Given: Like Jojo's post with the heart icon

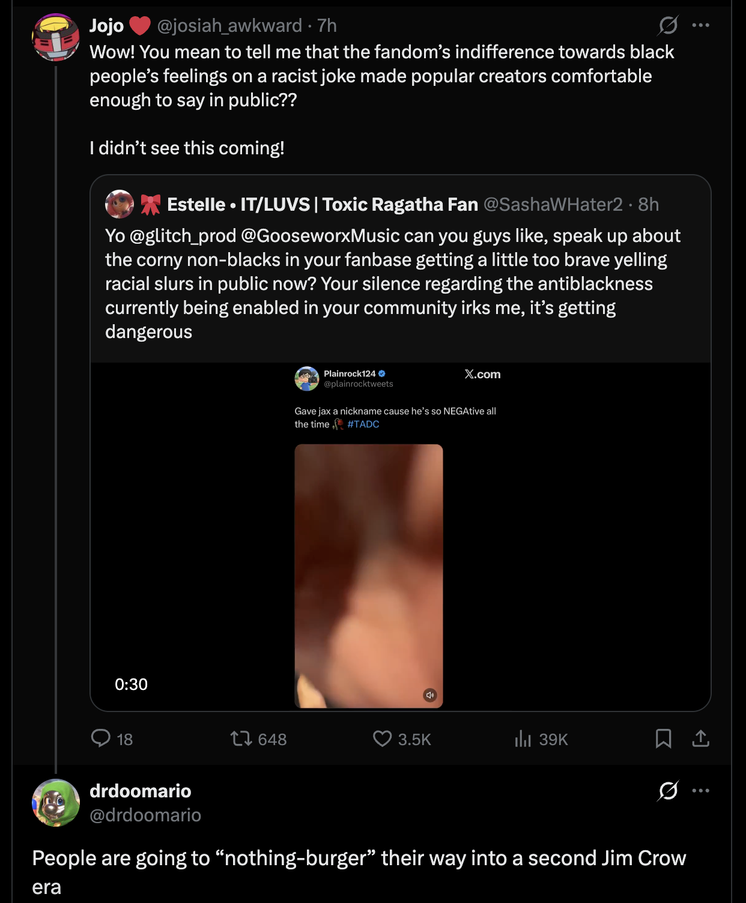Looking at the screenshot, I should coord(382,738).
